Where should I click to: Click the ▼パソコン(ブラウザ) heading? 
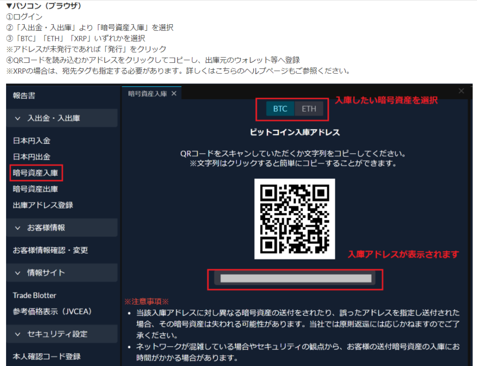43,6
